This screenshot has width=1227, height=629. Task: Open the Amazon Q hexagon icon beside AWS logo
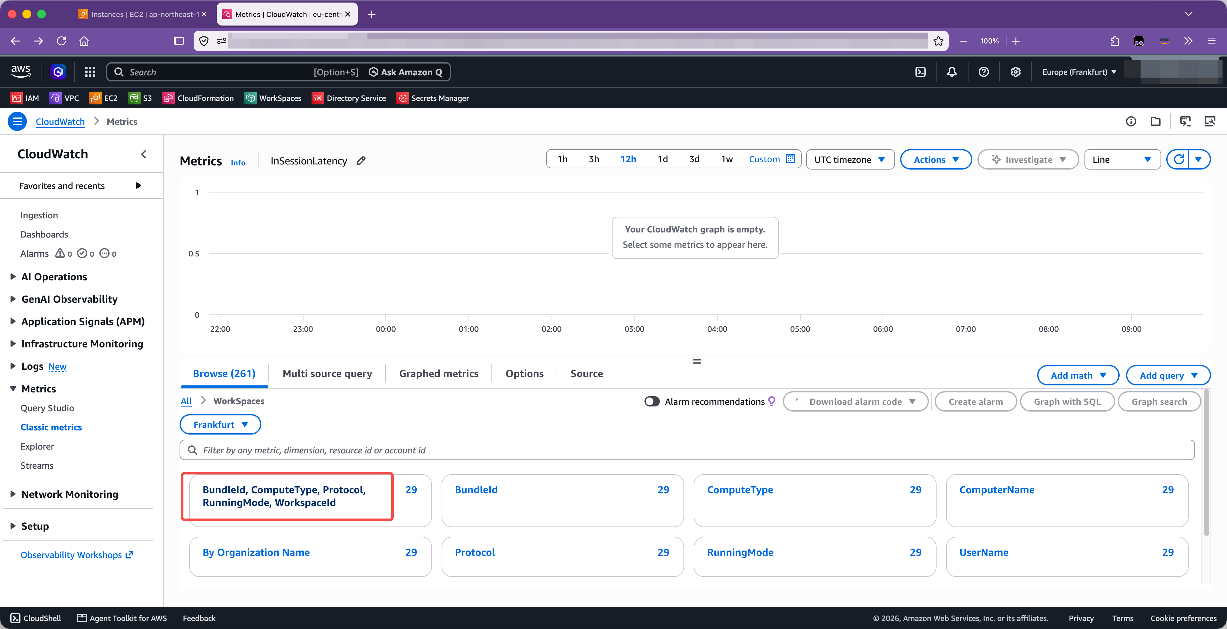(58, 72)
